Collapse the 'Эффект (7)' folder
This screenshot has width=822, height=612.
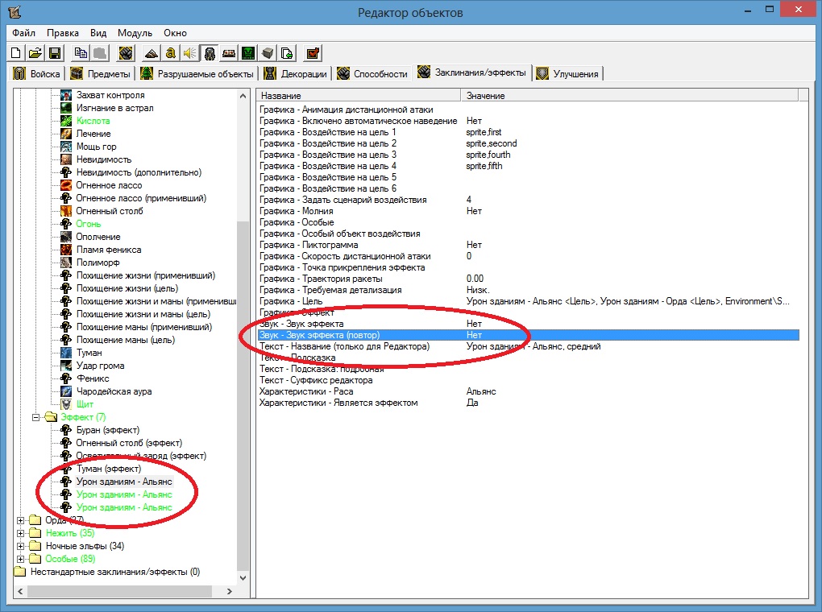[35, 417]
